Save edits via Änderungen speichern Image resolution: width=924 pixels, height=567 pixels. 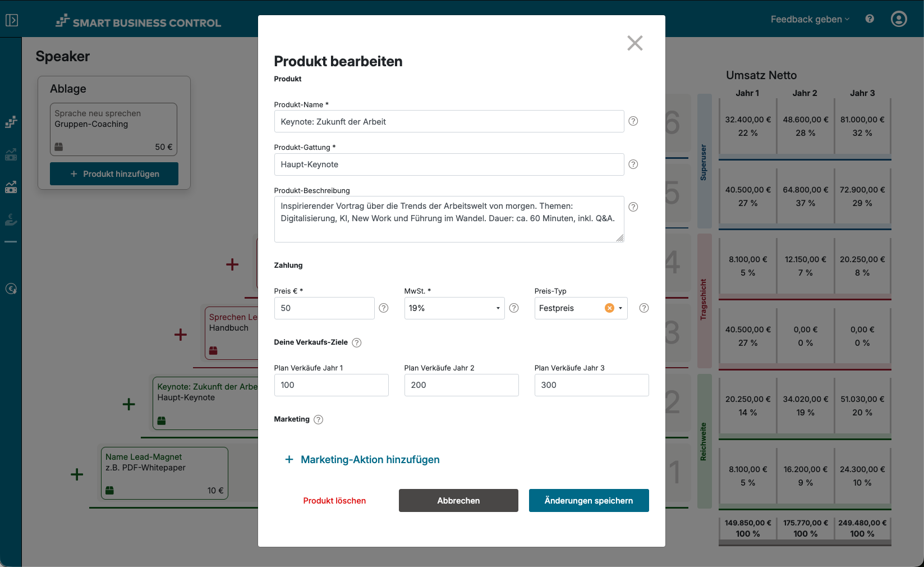(589, 500)
